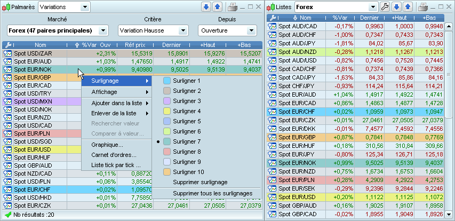Viewport: 455px width, 221px height.
Task: Sort Palmarès by Réf prix column header
Action: pyautogui.click(x=135, y=45)
